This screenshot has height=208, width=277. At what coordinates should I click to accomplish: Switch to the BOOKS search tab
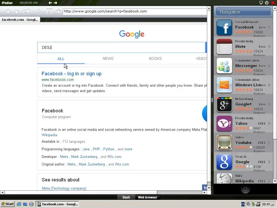point(155,58)
